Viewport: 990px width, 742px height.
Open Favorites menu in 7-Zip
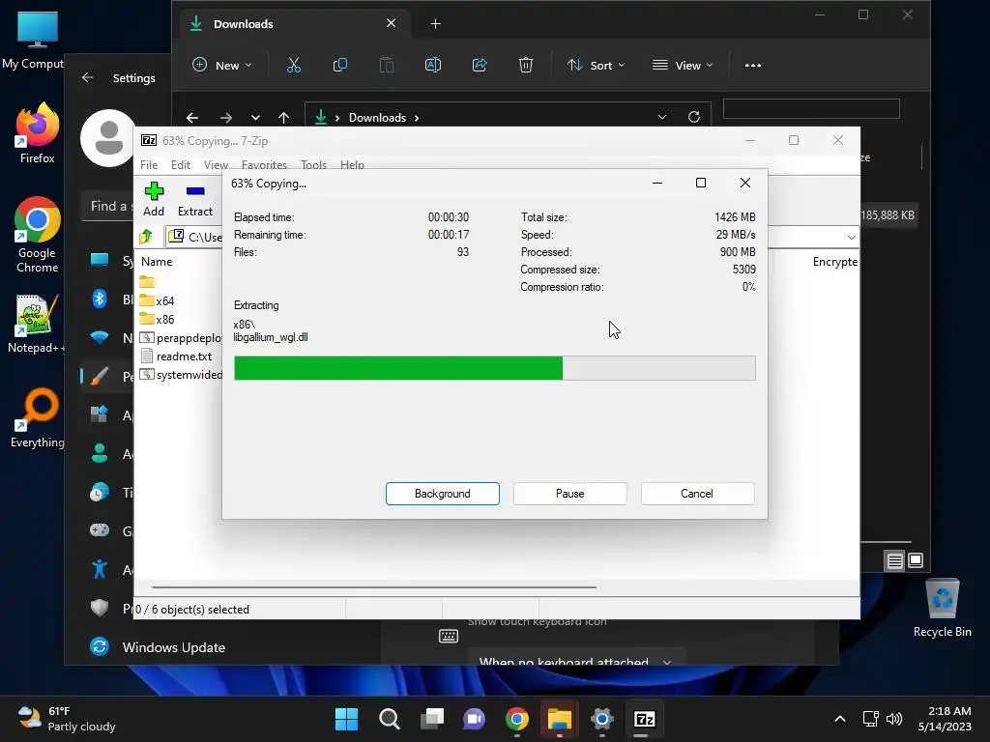coord(265,164)
